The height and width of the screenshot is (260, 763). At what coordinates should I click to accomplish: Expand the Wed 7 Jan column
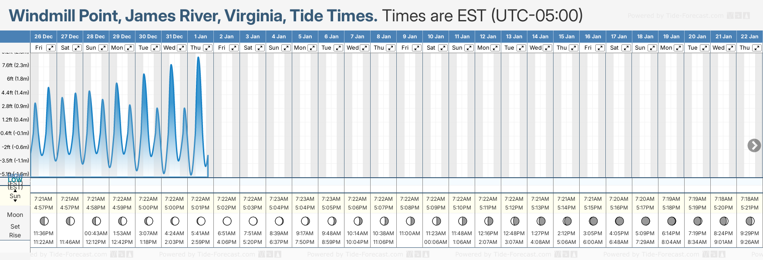coord(365,48)
